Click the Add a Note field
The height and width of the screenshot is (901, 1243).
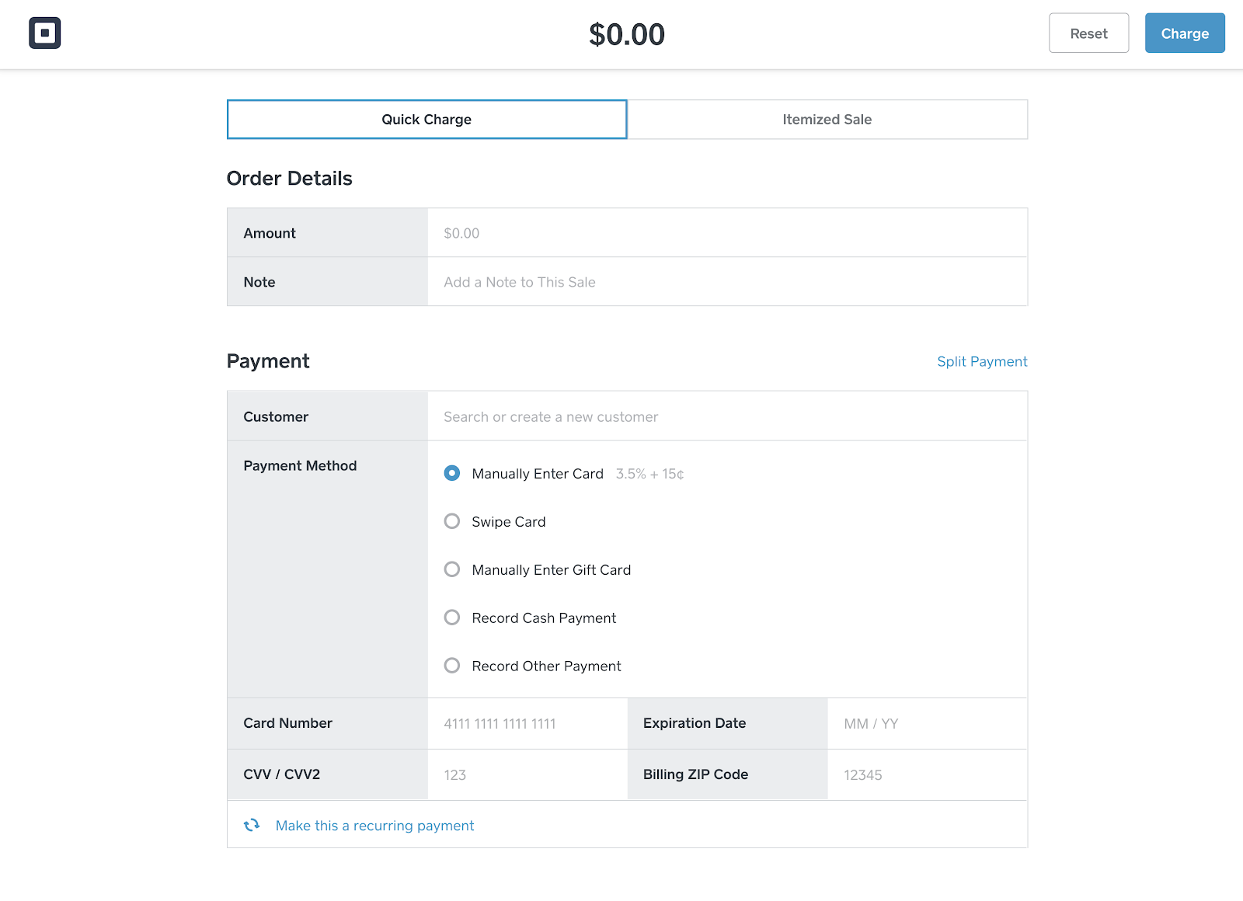tap(726, 282)
